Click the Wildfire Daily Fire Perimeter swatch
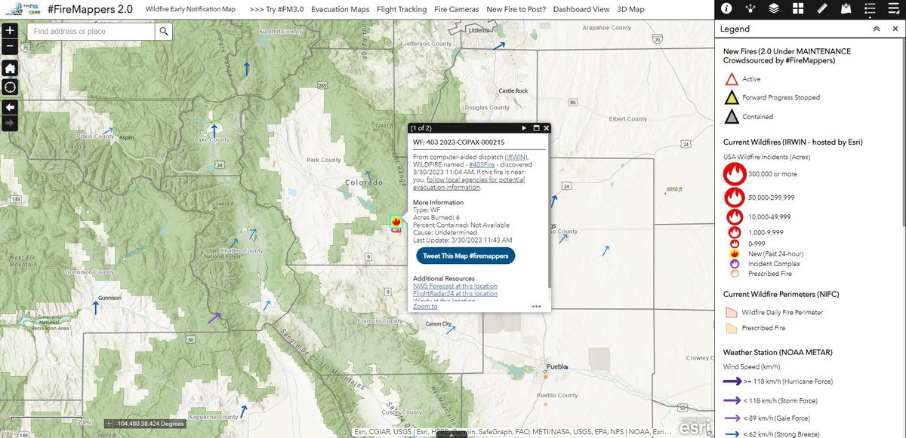906x438 pixels. pyautogui.click(x=730, y=312)
